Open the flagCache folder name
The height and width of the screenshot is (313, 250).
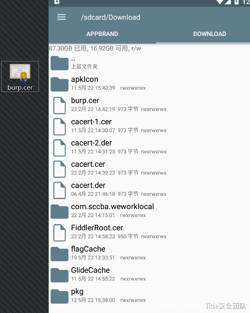point(88,249)
